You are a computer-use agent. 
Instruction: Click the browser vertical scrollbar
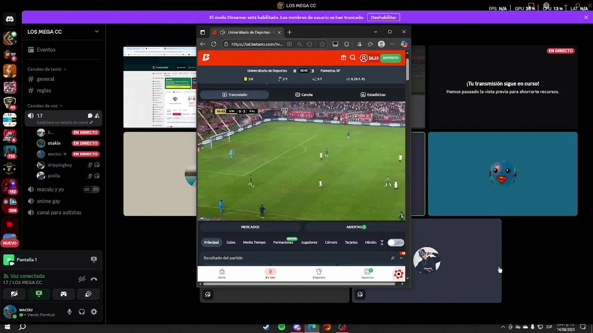[408, 68]
